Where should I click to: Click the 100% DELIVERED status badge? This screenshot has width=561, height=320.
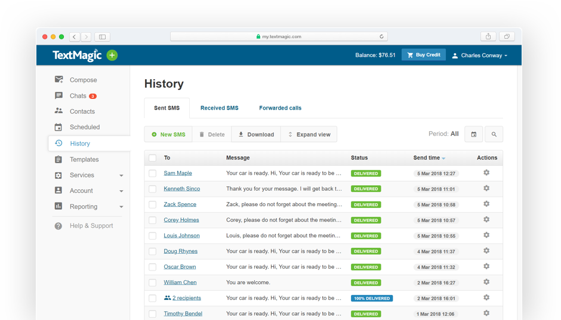372,298
